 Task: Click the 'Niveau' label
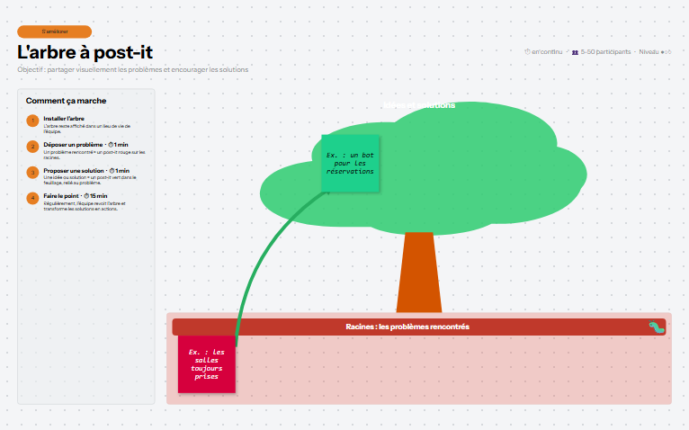pyautogui.click(x=649, y=52)
